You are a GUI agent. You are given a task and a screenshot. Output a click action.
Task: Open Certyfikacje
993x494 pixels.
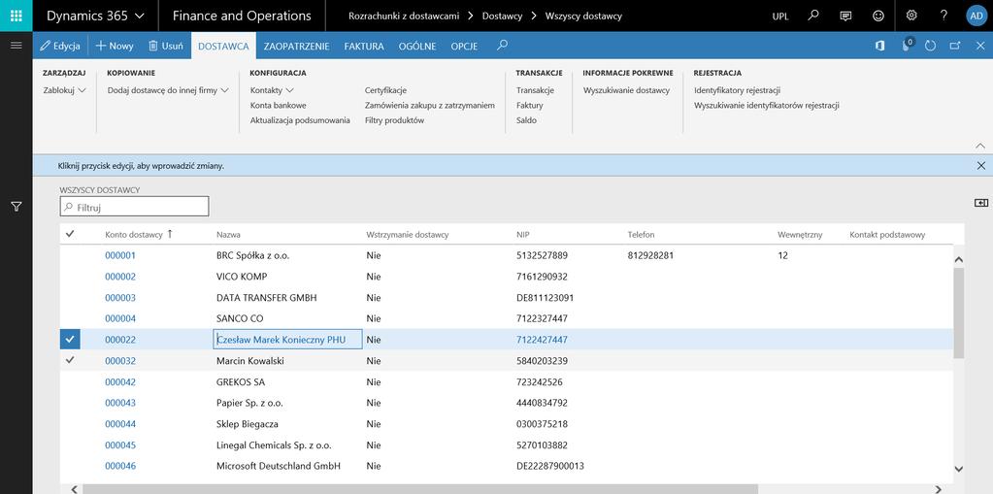click(385, 90)
